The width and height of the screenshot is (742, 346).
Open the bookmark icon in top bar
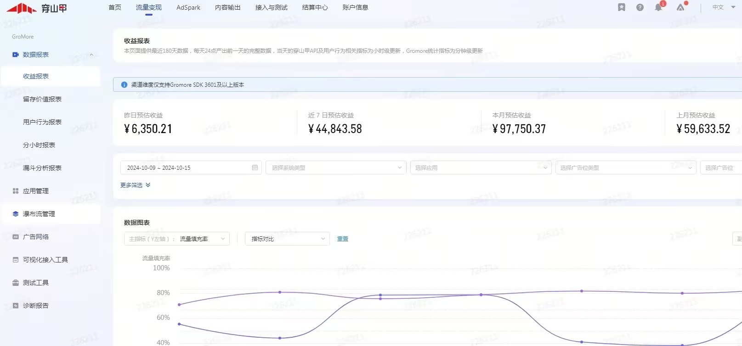[x=622, y=7]
